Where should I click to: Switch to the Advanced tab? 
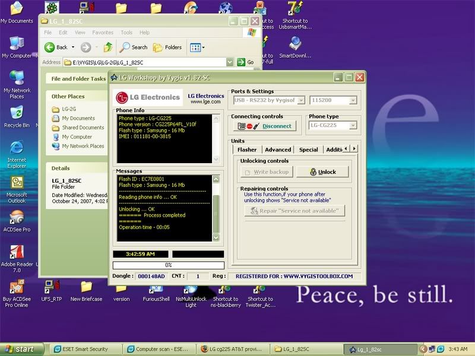[278, 150]
